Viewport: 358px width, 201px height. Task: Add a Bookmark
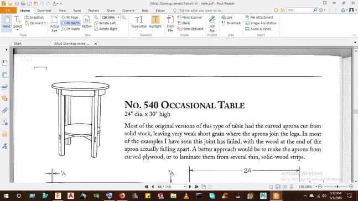tap(231, 23)
